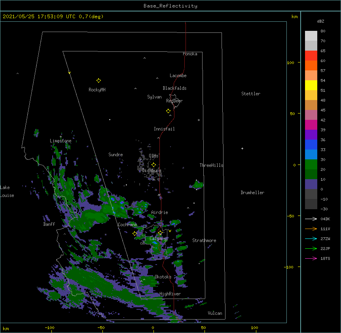Pick the light gray 80-70 dBZ swatch
Screen dimensions: 341x333
point(311,36)
